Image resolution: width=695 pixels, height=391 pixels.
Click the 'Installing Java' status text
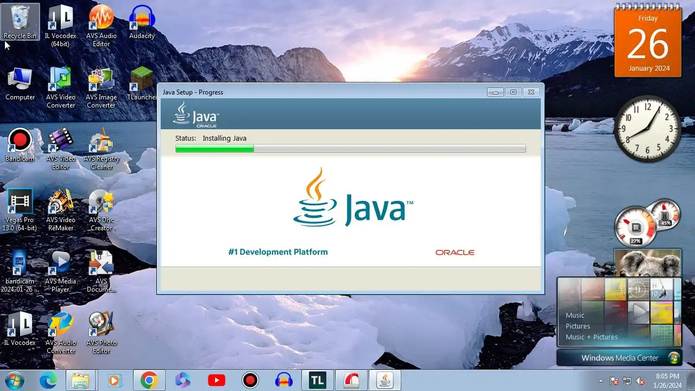coord(224,138)
